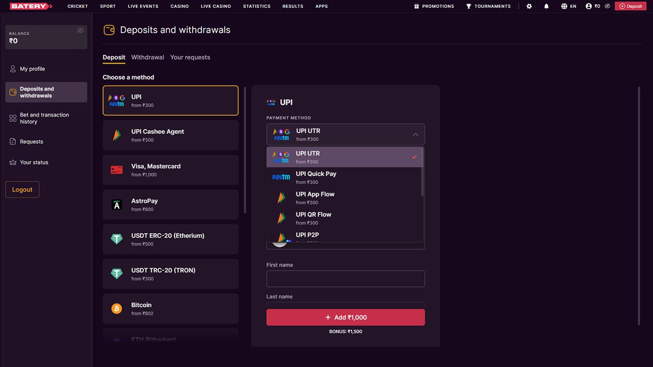
Task: Open the Results page
Action: click(293, 6)
